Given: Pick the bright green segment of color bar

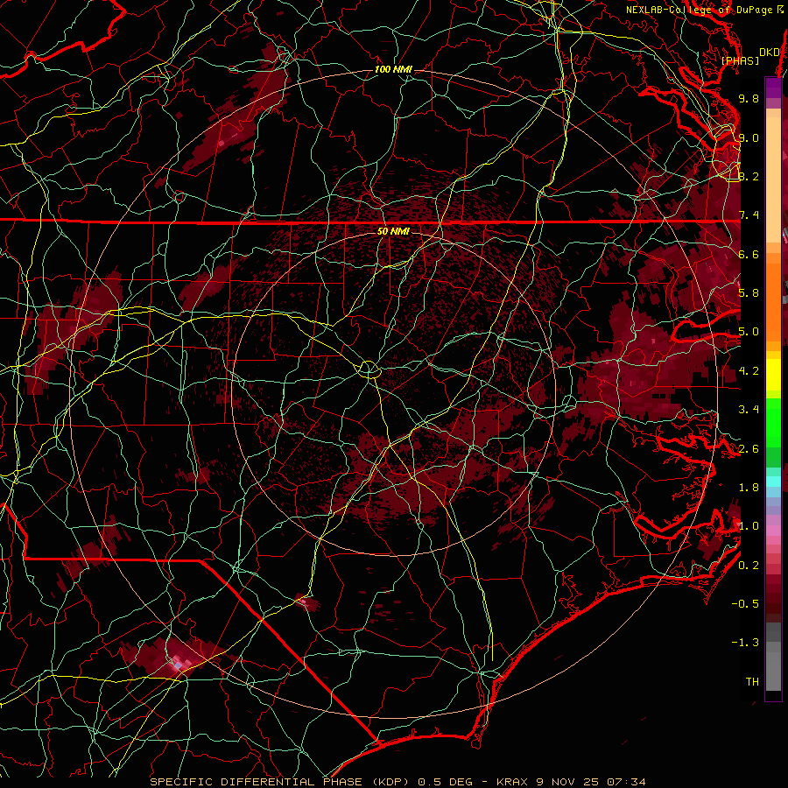Looking at the screenshot, I should [773, 422].
